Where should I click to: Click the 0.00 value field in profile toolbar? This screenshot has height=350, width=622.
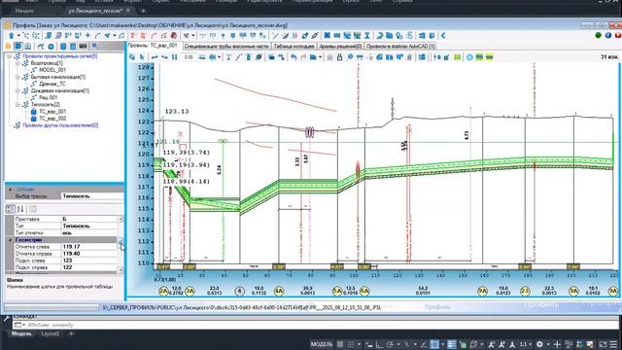pos(189,57)
